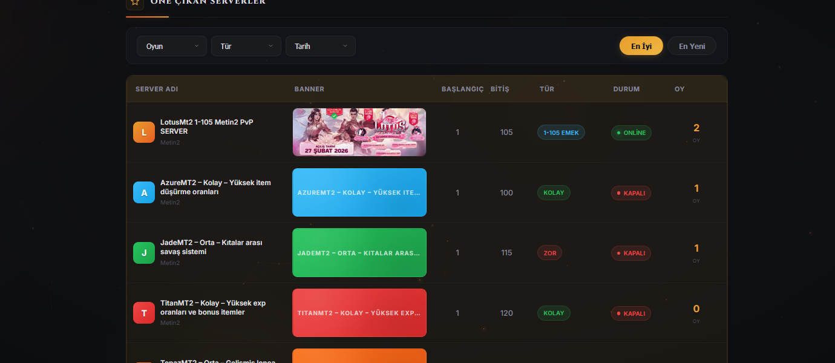Click the ZOR badge on JadeMT2 row

pyautogui.click(x=549, y=253)
